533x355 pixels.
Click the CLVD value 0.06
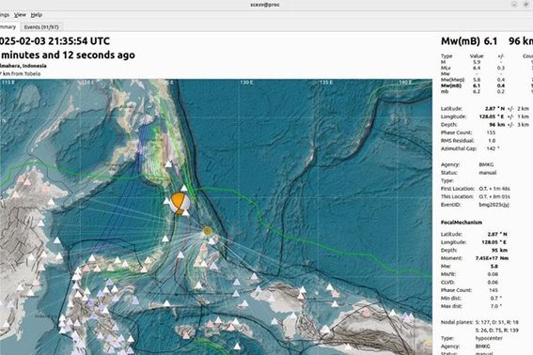[x=493, y=282]
